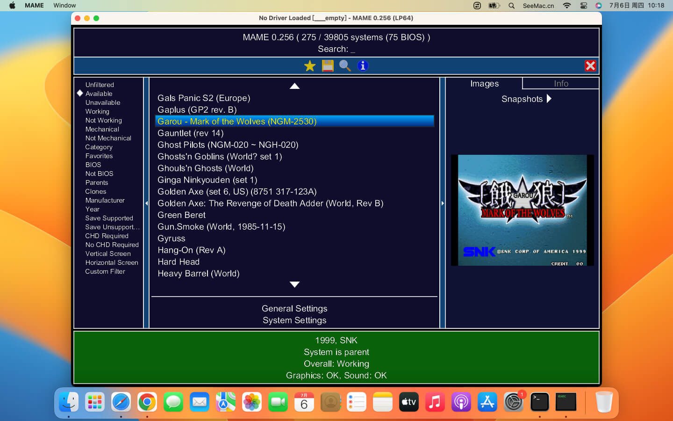Screen dimensions: 673x421
Task: Collapse the left filter panel arrow
Action: tap(146, 203)
